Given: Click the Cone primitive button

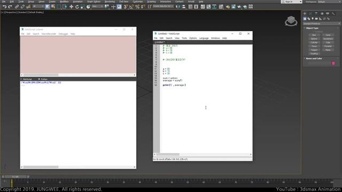Looking at the screenshot, I should (x=328, y=35).
